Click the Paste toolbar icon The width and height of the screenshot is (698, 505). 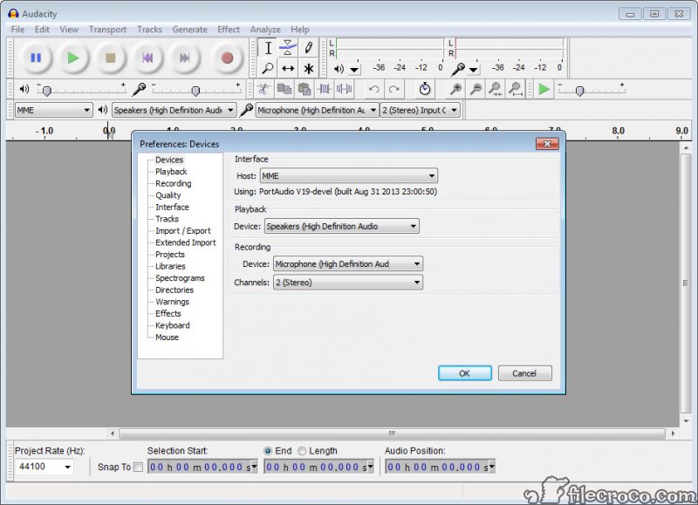point(304,90)
